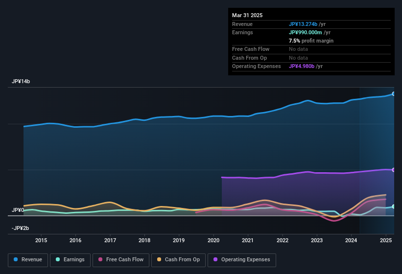
Task: Click the 2023 x-axis label
Action: click(317, 240)
